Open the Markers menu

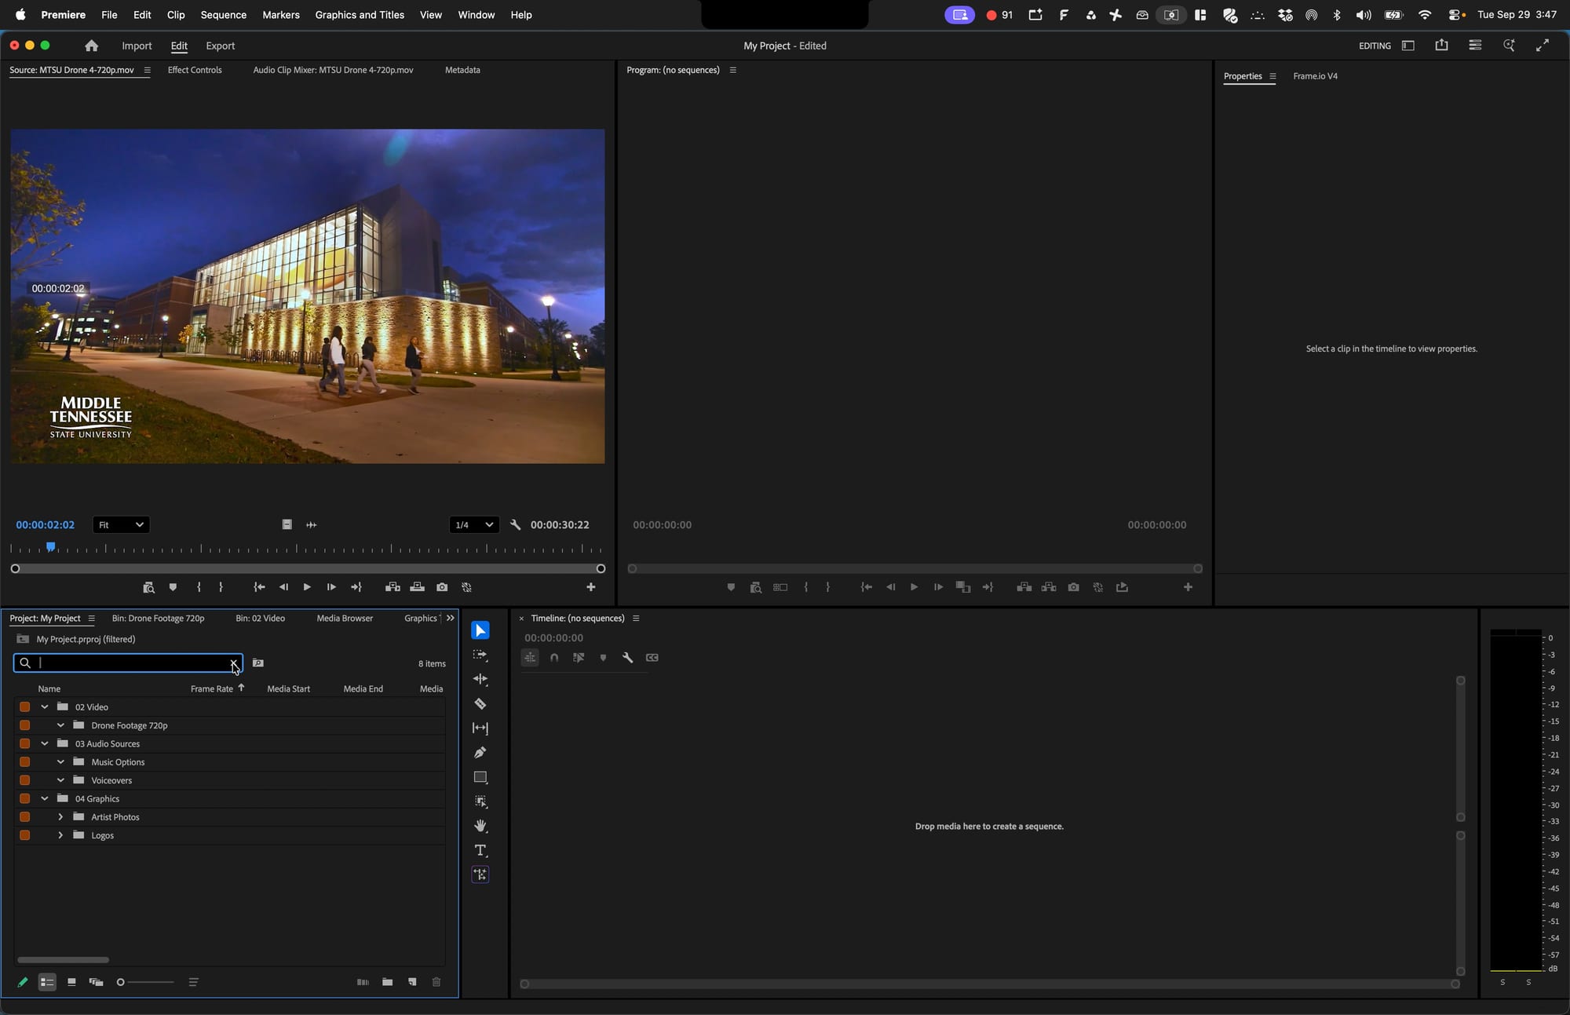click(281, 15)
